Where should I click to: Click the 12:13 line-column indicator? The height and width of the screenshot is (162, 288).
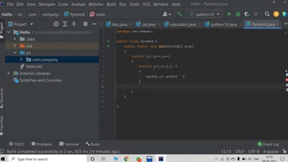[x=226, y=152]
